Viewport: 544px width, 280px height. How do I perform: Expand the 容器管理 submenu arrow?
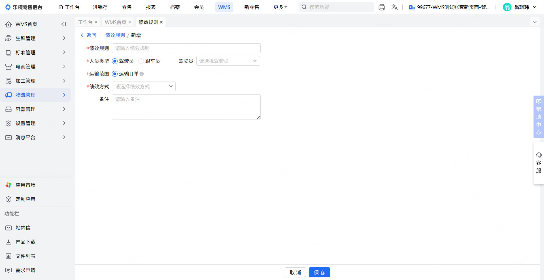click(x=64, y=109)
